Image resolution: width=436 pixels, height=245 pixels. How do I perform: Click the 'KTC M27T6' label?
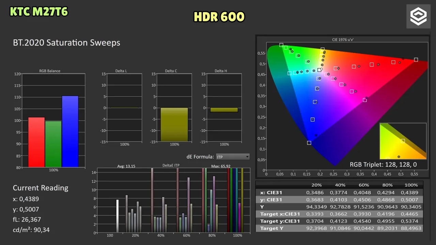(39, 12)
